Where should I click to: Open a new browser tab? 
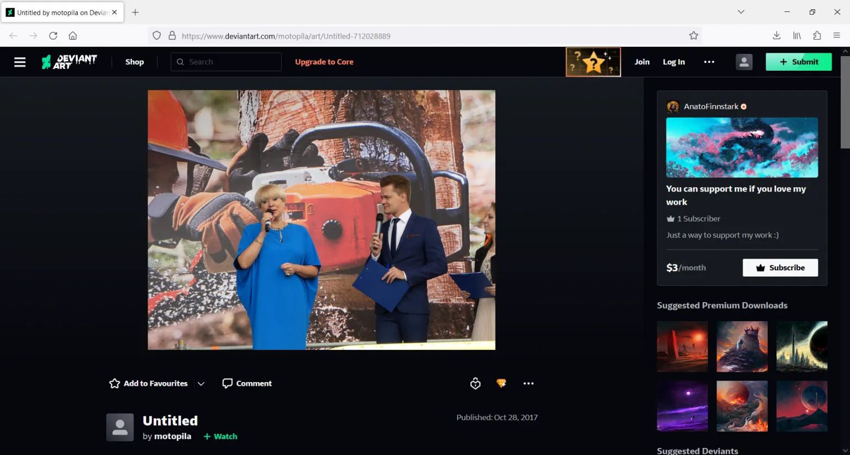tap(135, 12)
